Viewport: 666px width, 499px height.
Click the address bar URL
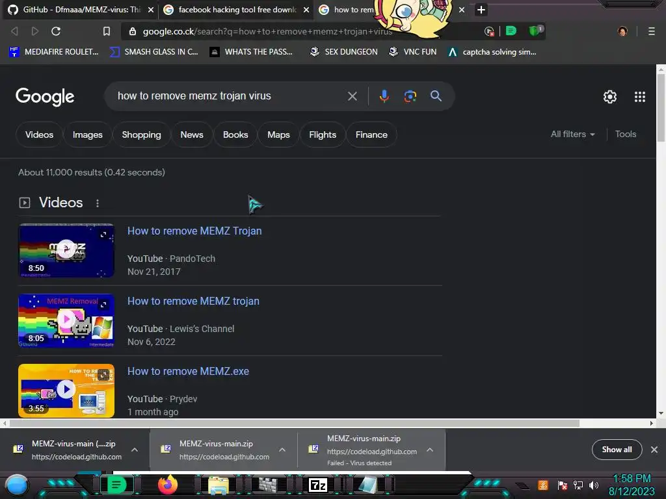click(267, 31)
